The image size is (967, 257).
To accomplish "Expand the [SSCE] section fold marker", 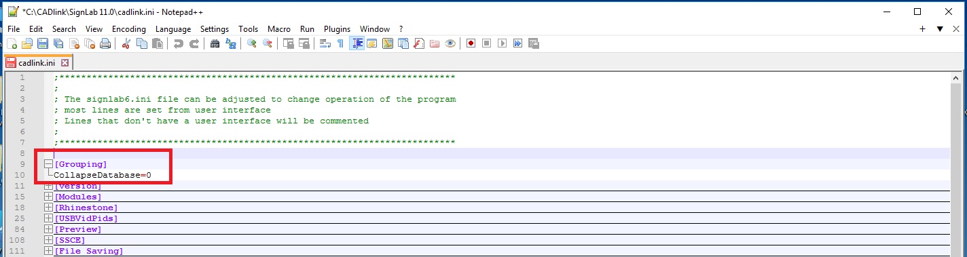I will [48, 240].
